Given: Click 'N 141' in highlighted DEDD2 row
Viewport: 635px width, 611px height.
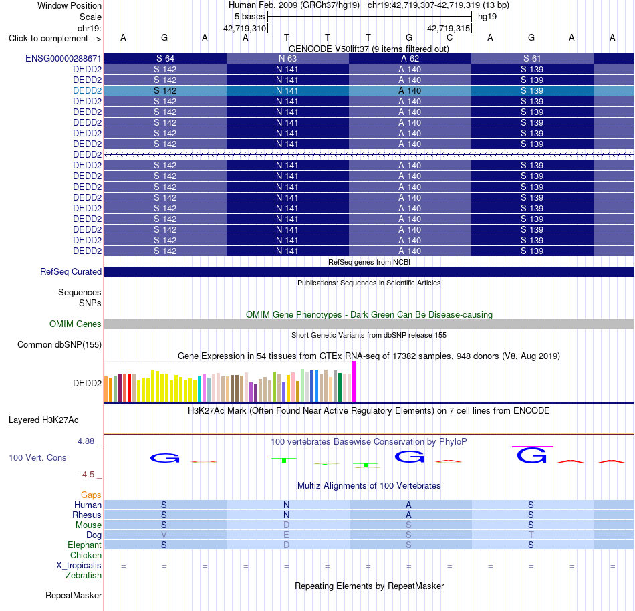Looking at the screenshot, I should (287, 90).
